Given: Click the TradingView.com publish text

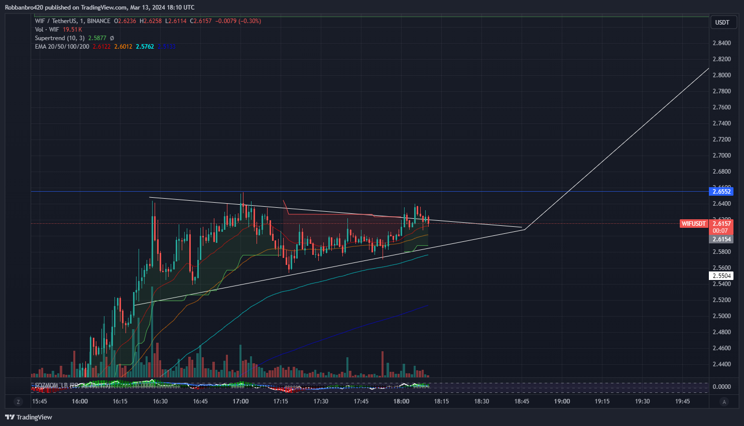Looking at the screenshot, I should (104, 8).
